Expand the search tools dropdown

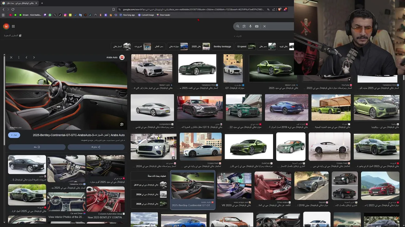tap(238, 36)
